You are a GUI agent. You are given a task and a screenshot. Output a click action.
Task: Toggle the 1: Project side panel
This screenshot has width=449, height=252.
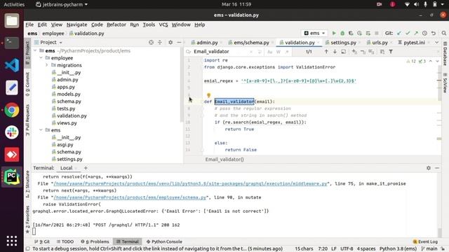point(27,52)
